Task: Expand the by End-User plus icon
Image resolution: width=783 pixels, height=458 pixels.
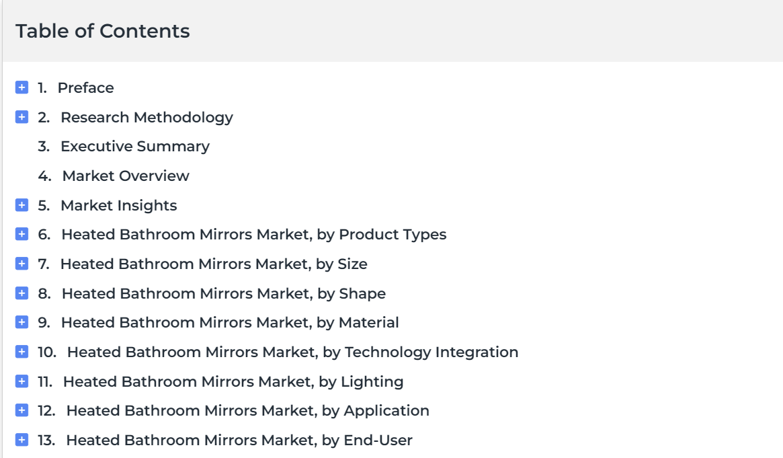Action: point(22,440)
